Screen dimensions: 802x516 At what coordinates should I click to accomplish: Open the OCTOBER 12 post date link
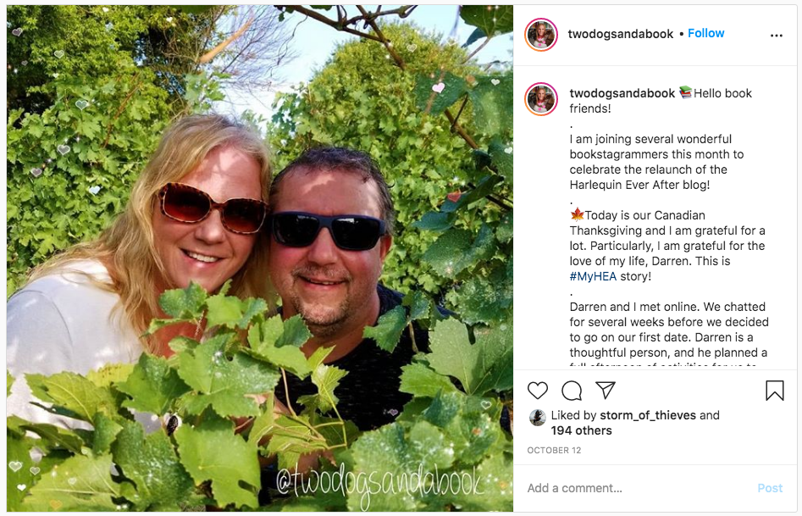[x=554, y=451]
